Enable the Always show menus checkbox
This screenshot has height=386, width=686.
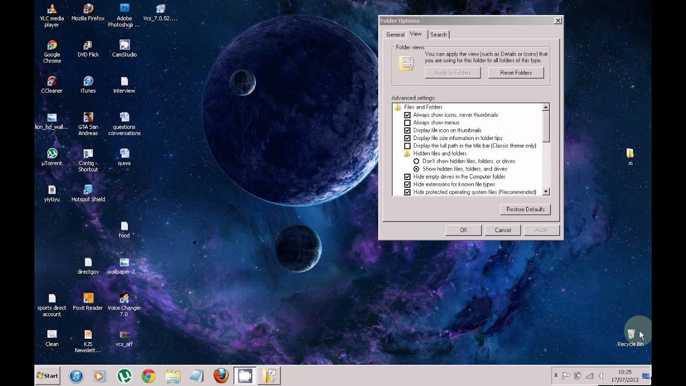click(407, 123)
